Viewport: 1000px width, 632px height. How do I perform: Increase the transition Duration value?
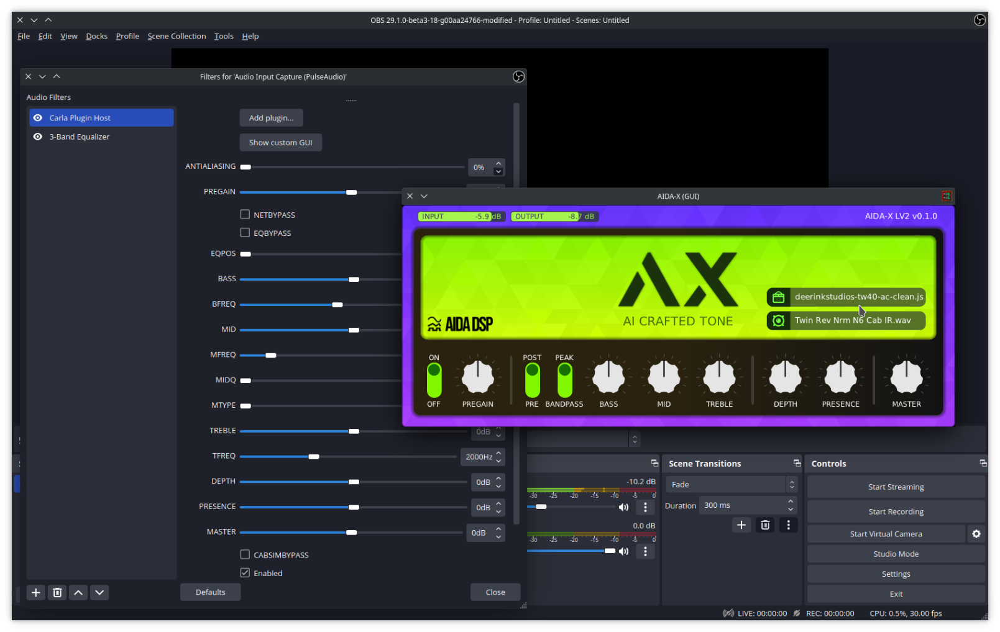tap(791, 502)
